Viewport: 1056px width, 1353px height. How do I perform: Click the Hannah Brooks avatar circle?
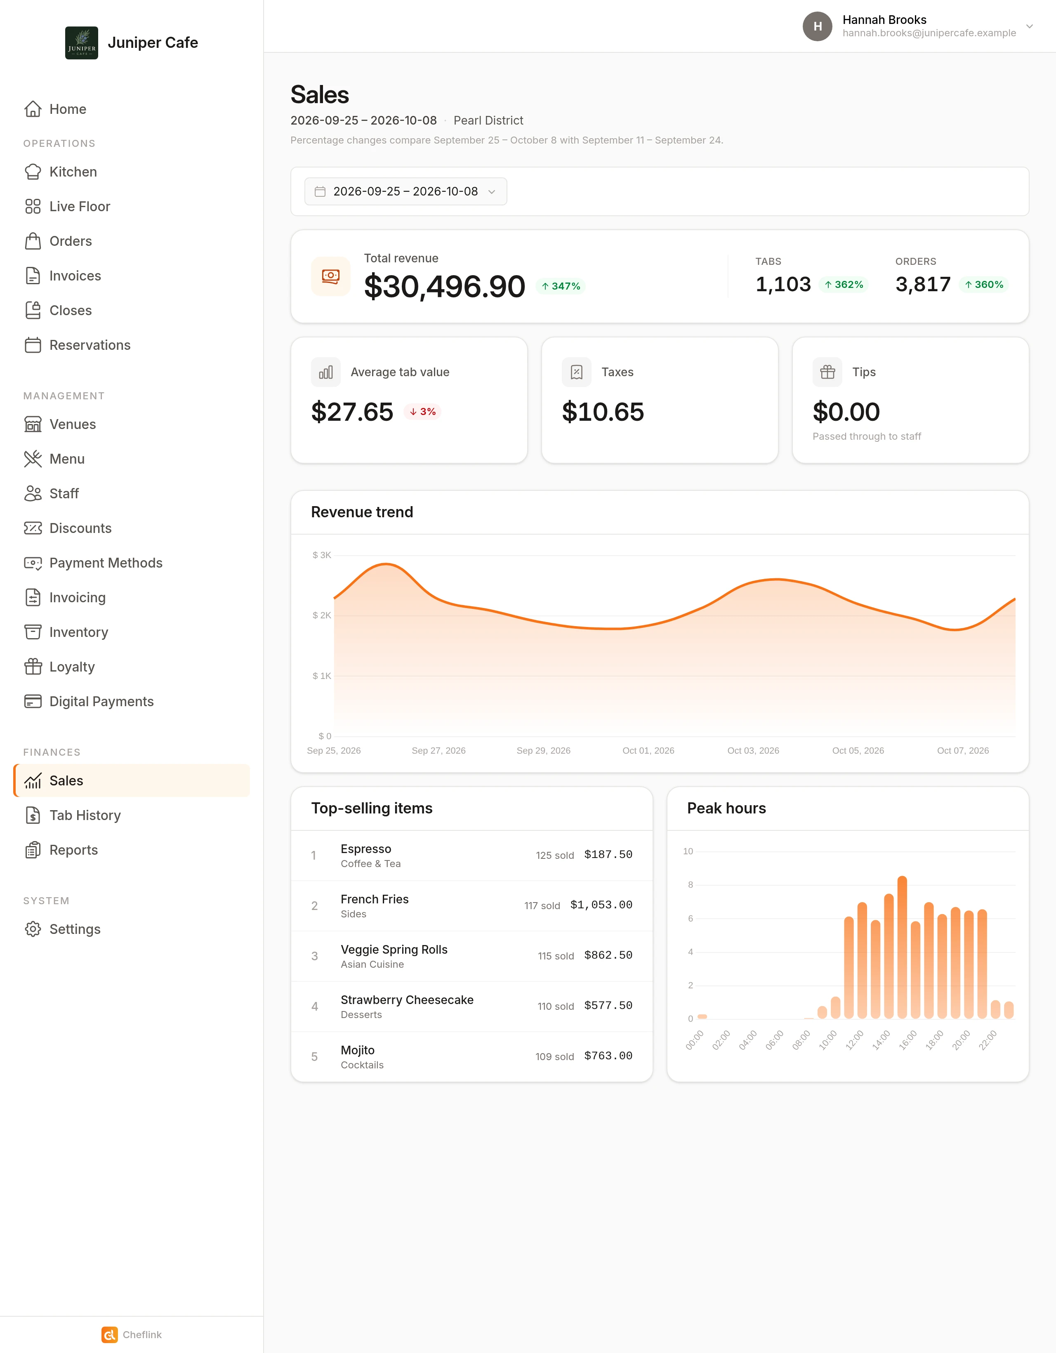pos(818,27)
